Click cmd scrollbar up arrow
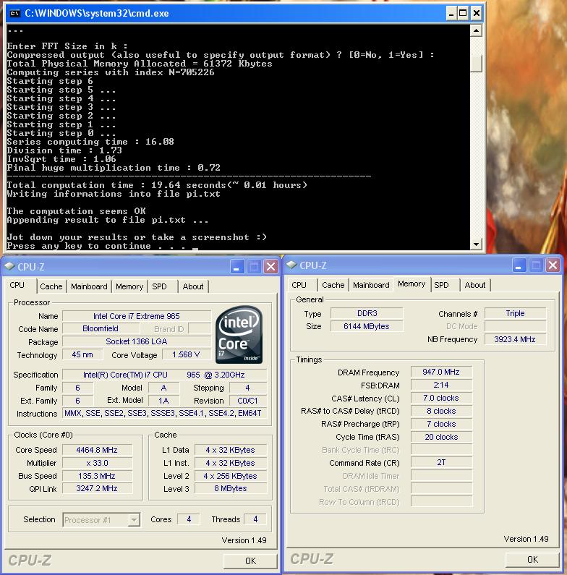The width and height of the screenshot is (567, 575). [x=476, y=30]
